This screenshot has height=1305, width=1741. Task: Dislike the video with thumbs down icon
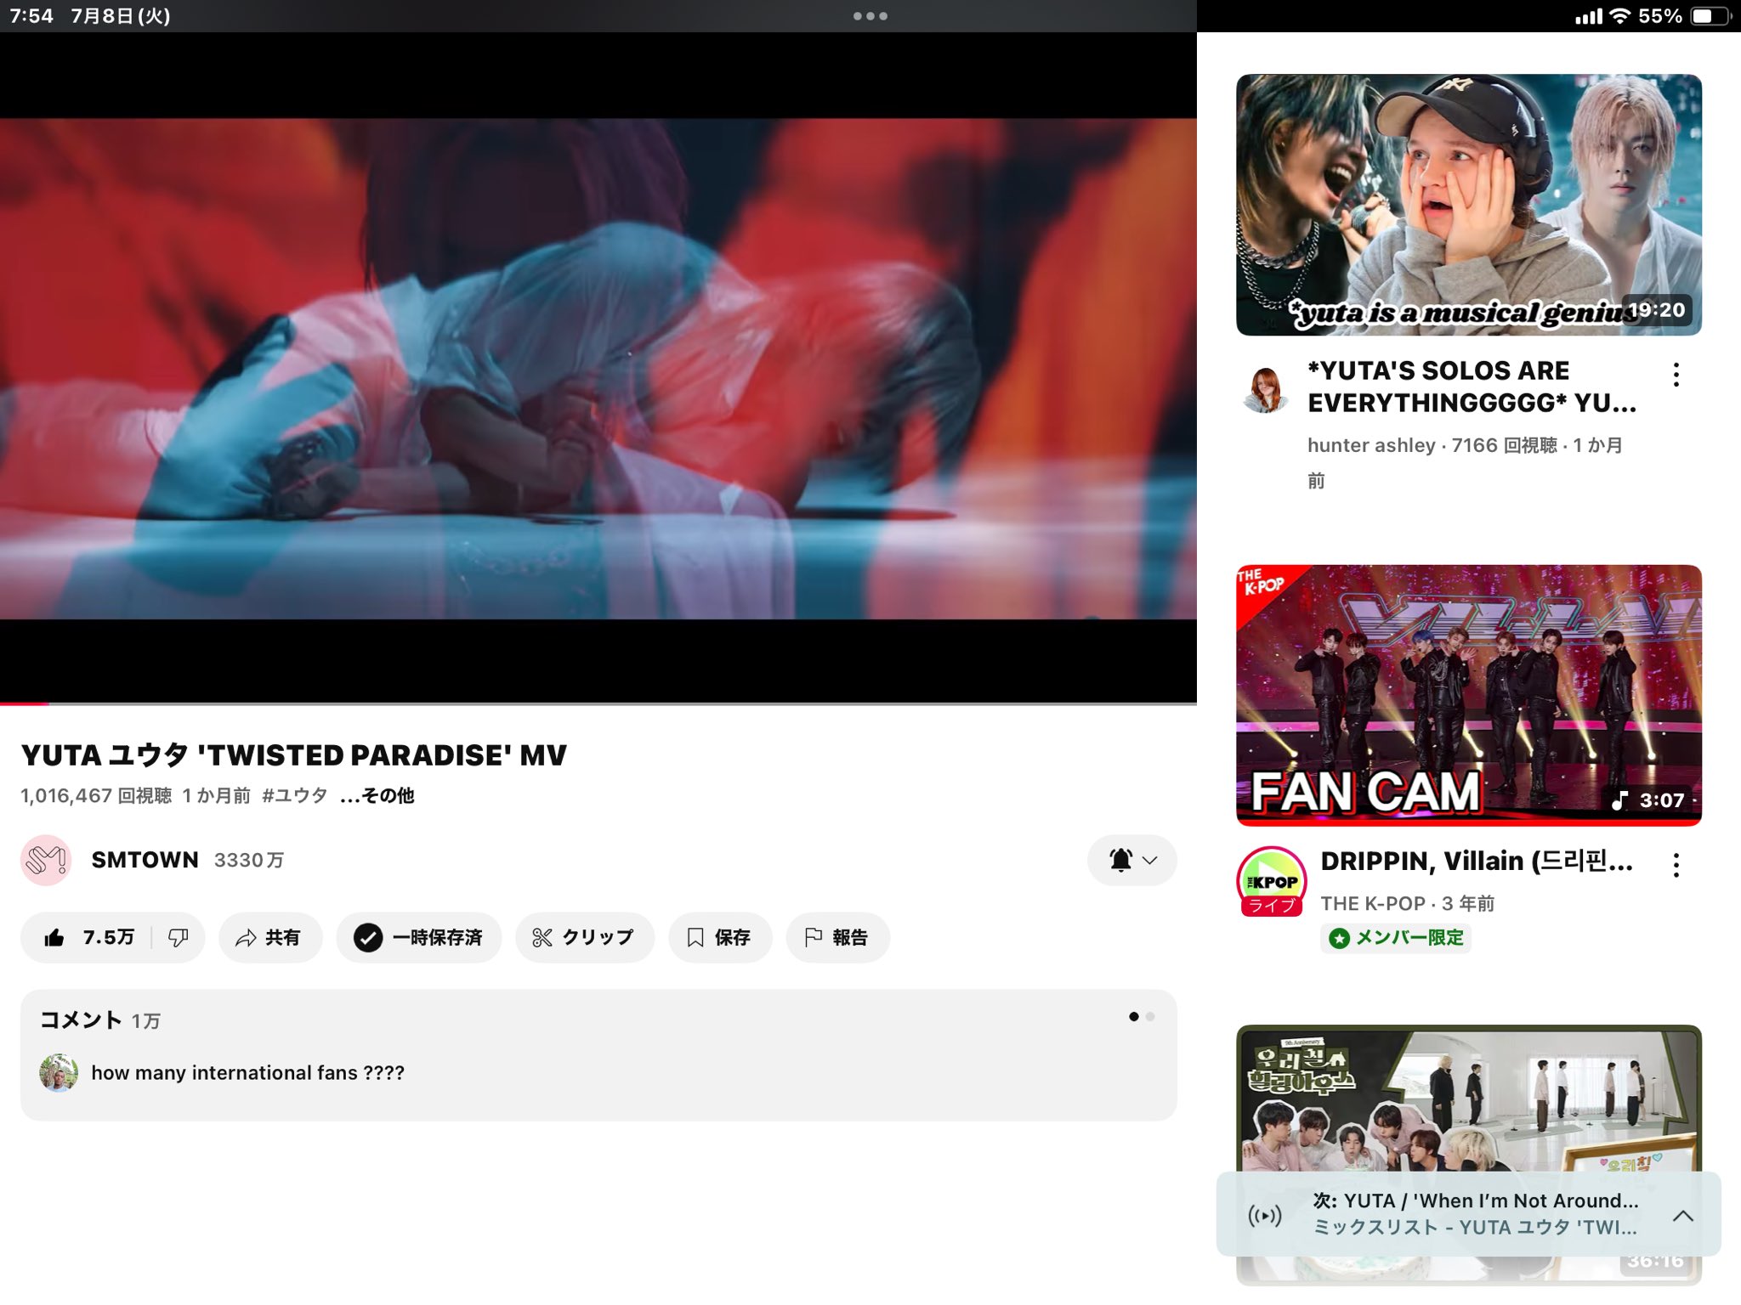click(x=179, y=937)
